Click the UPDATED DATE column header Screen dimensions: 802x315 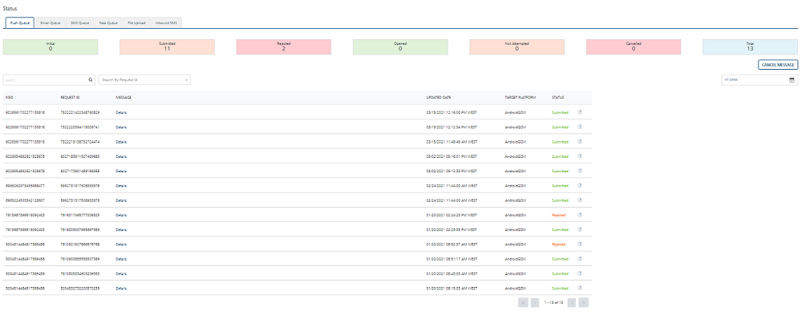[439, 97]
